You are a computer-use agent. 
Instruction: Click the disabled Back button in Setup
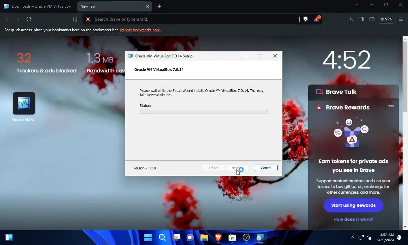(213, 168)
